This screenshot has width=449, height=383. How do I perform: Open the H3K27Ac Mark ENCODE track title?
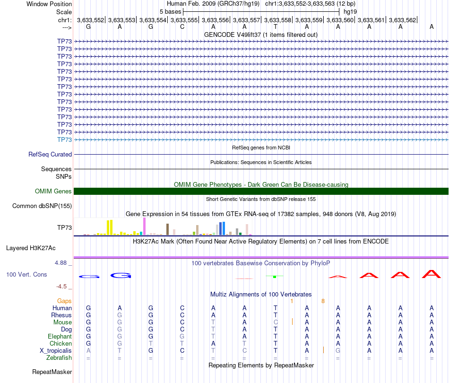coord(261,242)
